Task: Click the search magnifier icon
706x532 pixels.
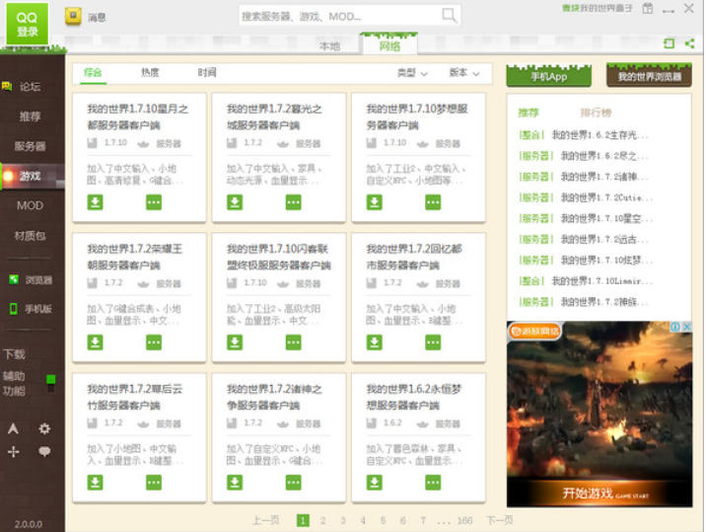Action: (x=449, y=16)
